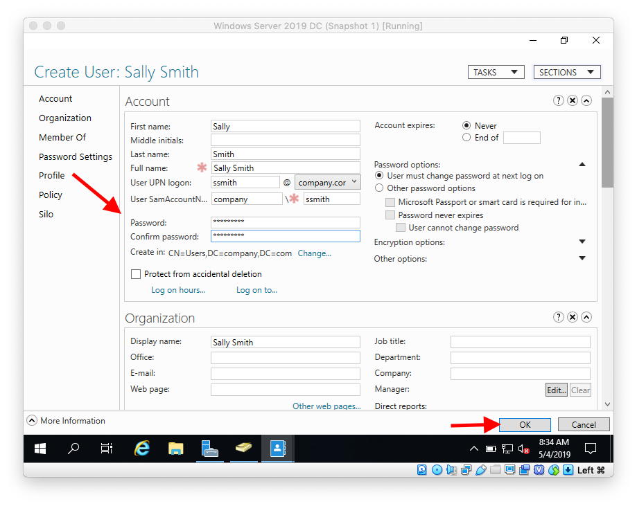Open the SECTIONS dropdown
Screen dimensions: 637x506
(567, 72)
